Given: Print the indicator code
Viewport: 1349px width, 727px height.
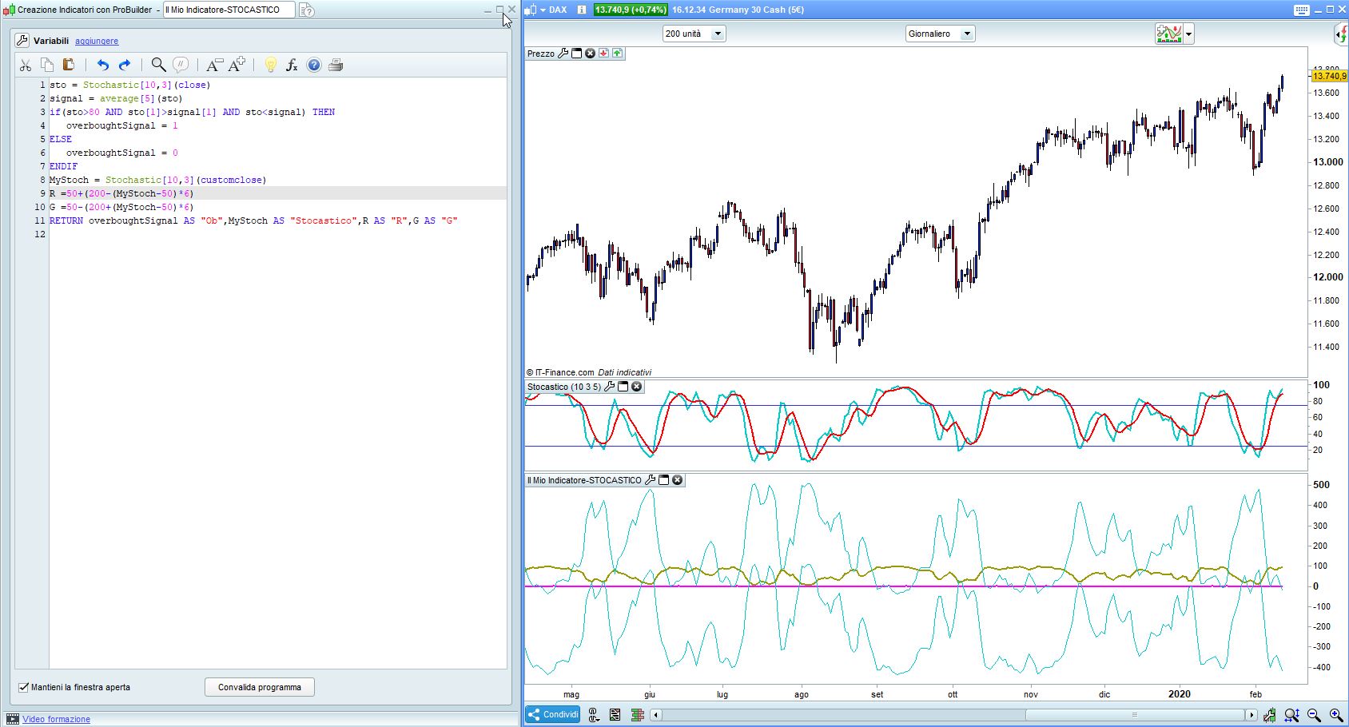Looking at the screenshot, I should [336, 66].
